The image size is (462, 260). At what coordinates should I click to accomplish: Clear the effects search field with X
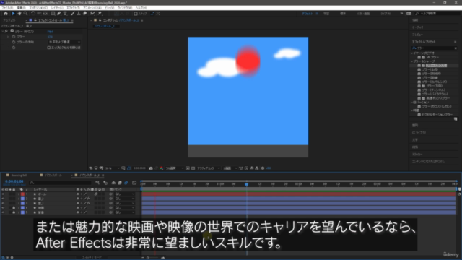(456, 48)
